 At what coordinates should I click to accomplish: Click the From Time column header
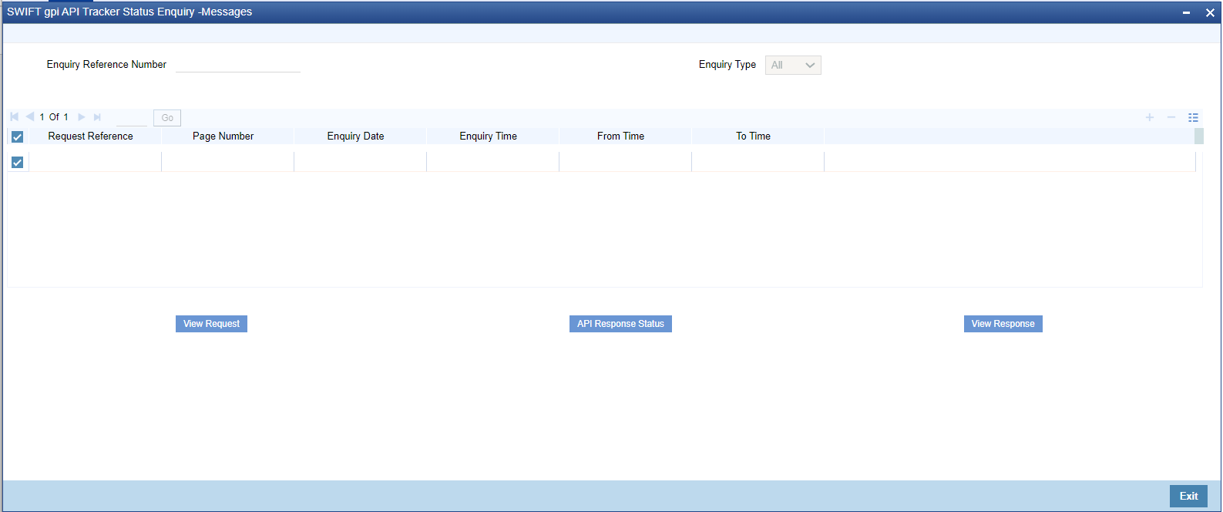pos(620,136)
